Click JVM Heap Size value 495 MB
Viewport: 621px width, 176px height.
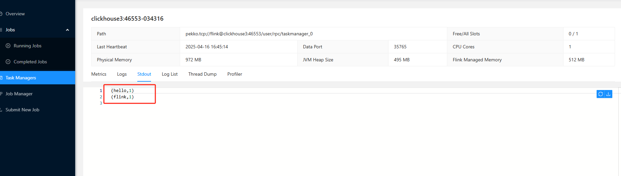402,60
